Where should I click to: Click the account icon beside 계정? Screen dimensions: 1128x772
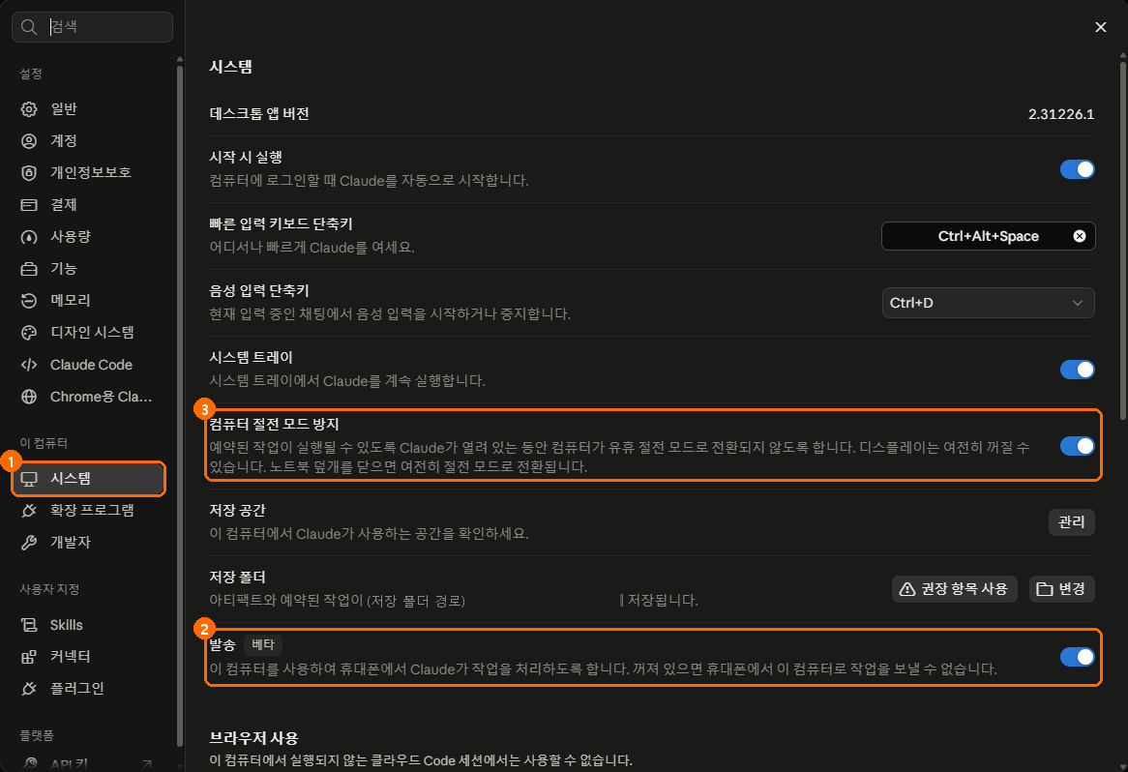[x=29, y=141]
